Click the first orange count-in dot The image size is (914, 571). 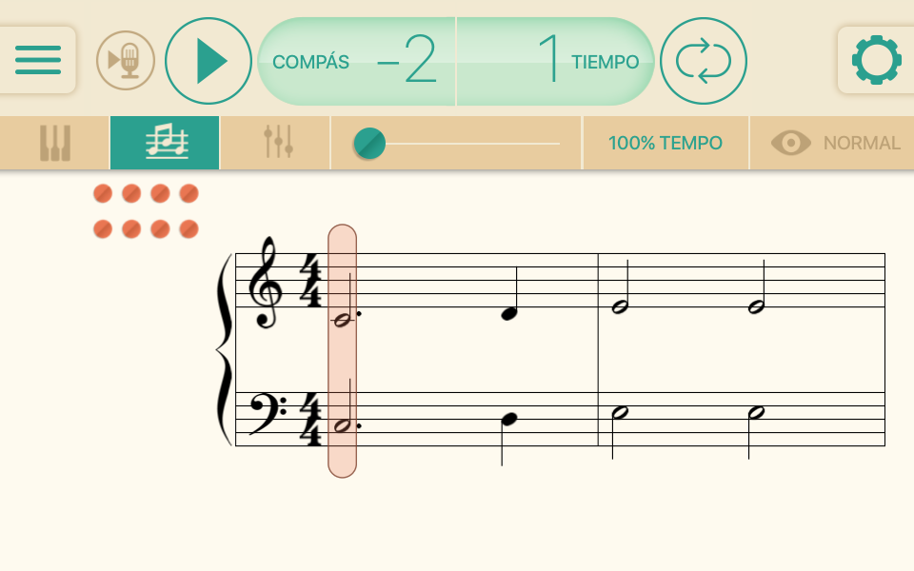[x=103, y=193]
